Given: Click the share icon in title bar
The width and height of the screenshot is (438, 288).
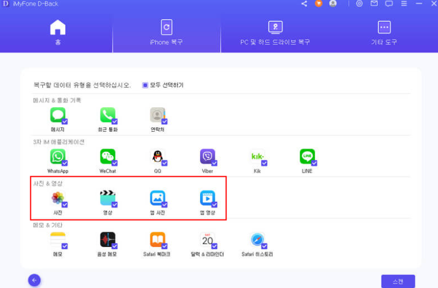Looking at the screenshot, I should [304, 3].
